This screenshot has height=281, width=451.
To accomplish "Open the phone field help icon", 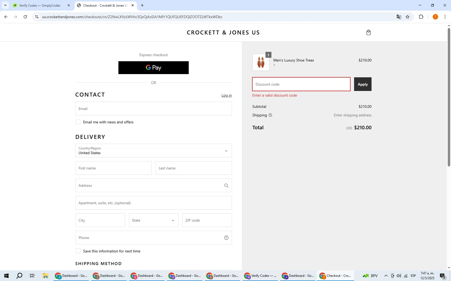I will pos(226,238).
